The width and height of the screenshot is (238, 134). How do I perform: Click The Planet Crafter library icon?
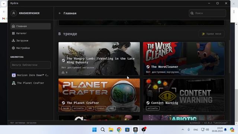[14, 83]
